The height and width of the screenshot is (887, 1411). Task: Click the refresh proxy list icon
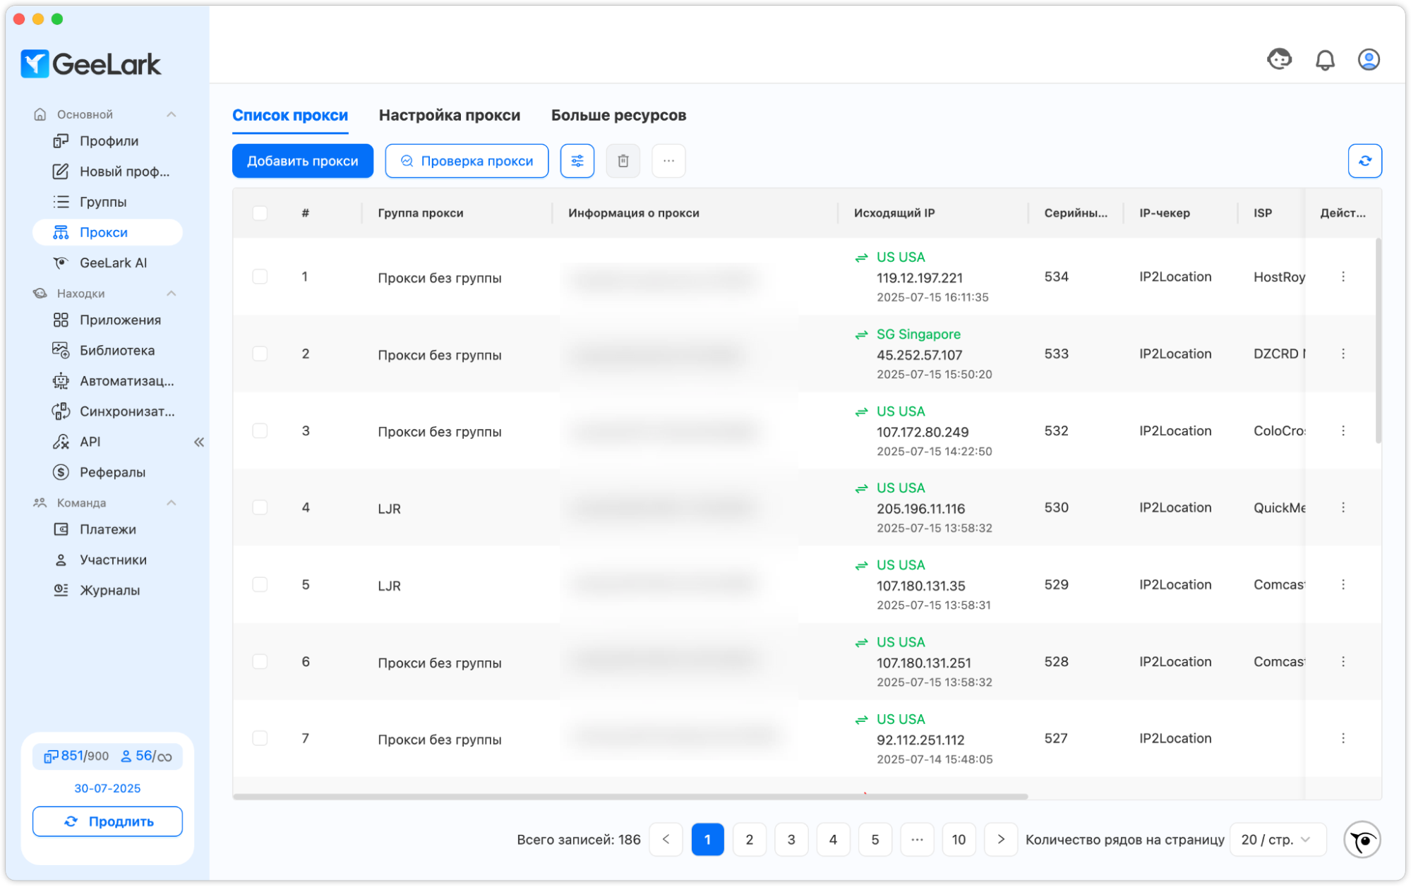click(1364, 161)
